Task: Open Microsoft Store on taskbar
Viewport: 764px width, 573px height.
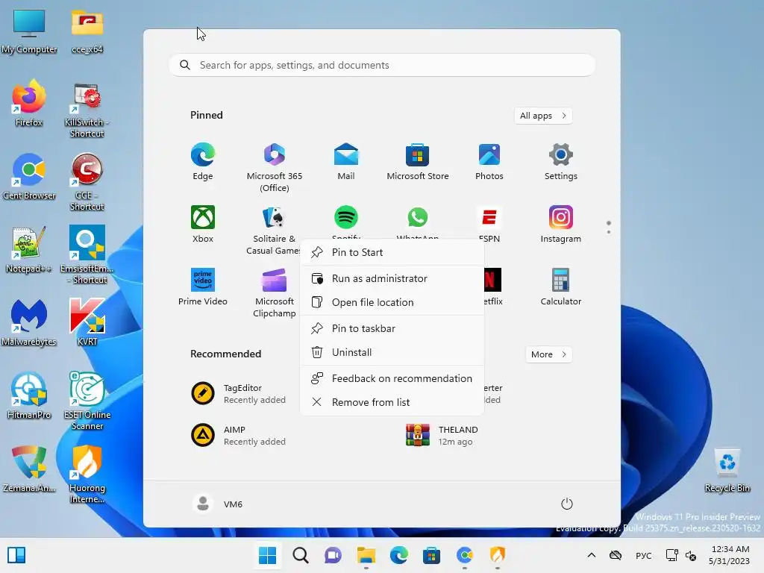Action: pyautogui.click(x=431, y=555)
